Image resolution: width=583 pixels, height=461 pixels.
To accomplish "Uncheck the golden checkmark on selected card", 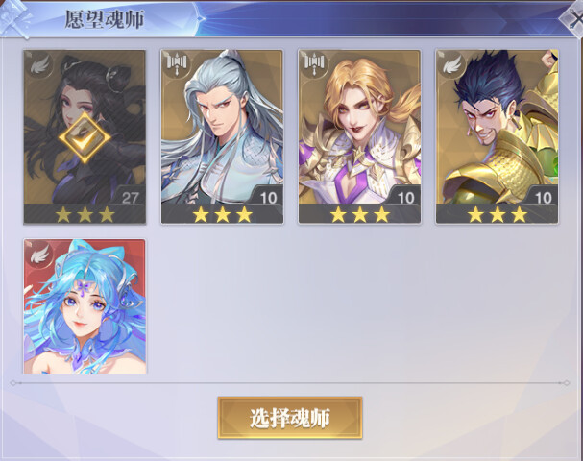I will pyautogui.click(x=85, y=138).
